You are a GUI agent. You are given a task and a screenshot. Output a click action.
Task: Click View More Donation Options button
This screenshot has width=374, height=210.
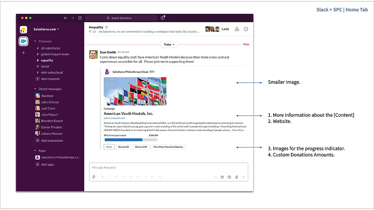[x=168, y=147]
